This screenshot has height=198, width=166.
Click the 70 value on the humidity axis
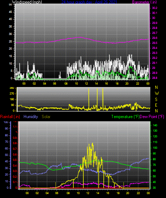[6, 142]
